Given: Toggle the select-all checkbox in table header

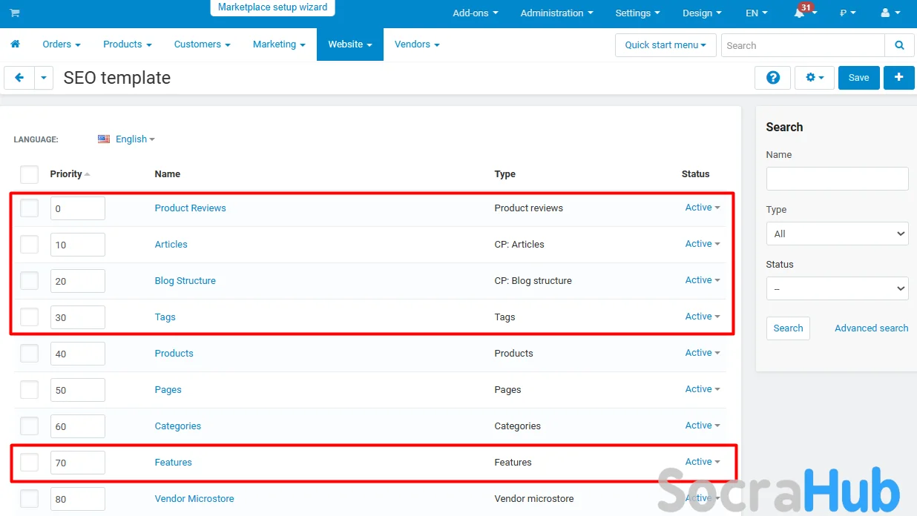Looking at the screenshot, I should click(29, 174).
